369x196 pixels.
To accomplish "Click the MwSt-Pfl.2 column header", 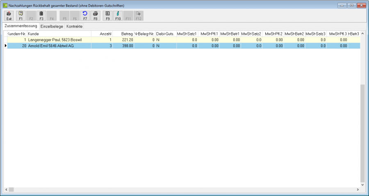I will (273, 34).
